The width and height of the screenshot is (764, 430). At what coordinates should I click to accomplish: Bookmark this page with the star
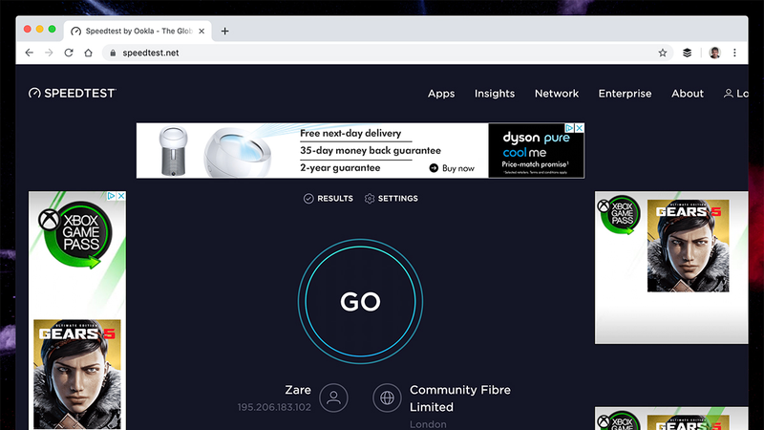tap(663, 53)
